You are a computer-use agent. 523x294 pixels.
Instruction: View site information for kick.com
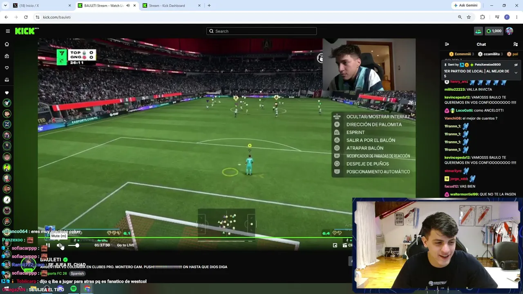(38, 17)
